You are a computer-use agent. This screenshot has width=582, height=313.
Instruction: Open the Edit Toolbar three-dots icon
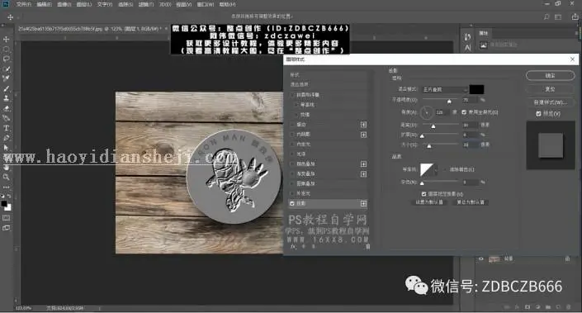(7, 187)
